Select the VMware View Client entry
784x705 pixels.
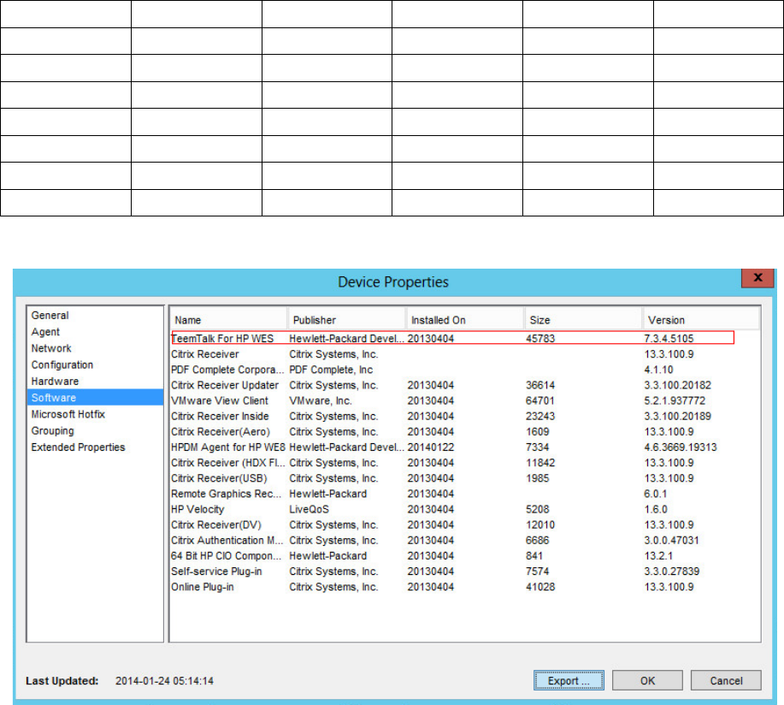[220, 400]
